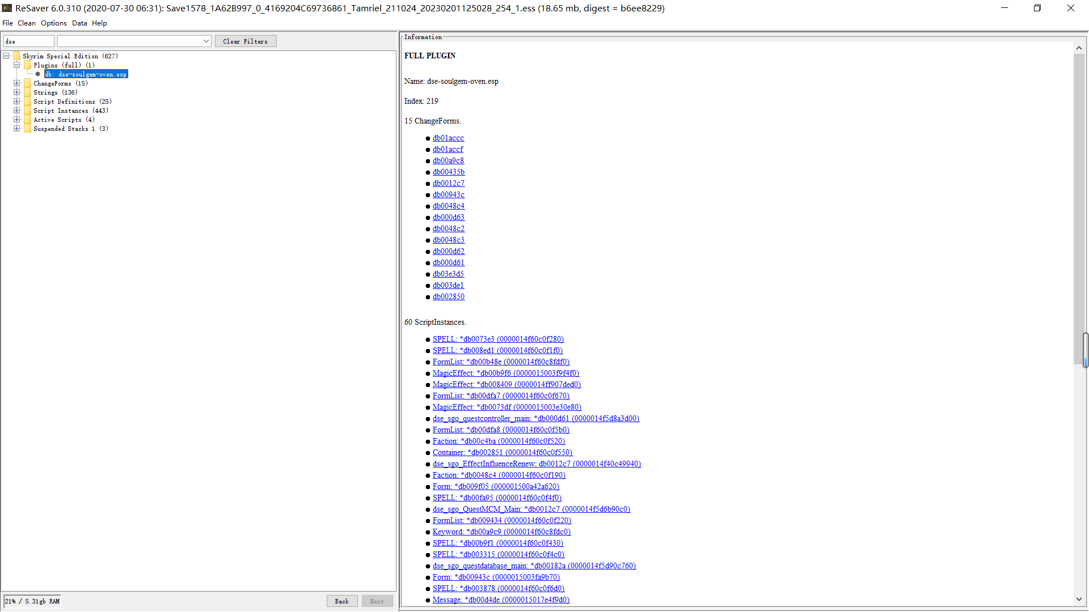
Task: Click the FULL PLUGIN heading text
Action: tap(430, 56)
